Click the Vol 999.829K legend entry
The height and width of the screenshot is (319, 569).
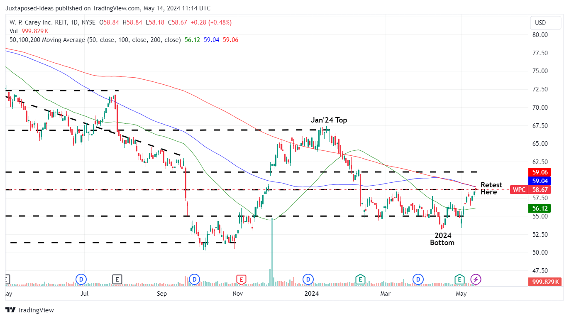pos(29,31)
